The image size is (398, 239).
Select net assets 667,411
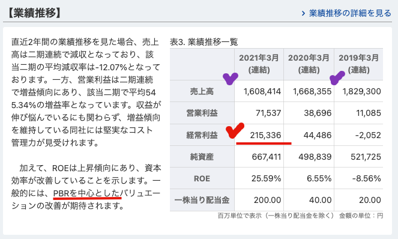click(x=267, y=157)
